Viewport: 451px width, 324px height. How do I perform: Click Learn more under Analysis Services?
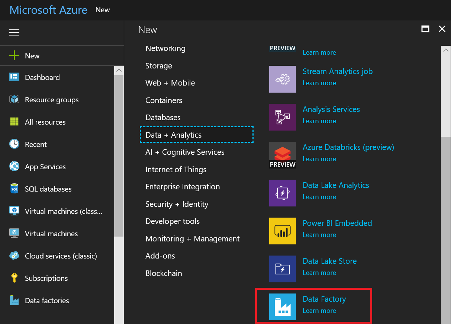pyautogui.click(x=319, y=121)
